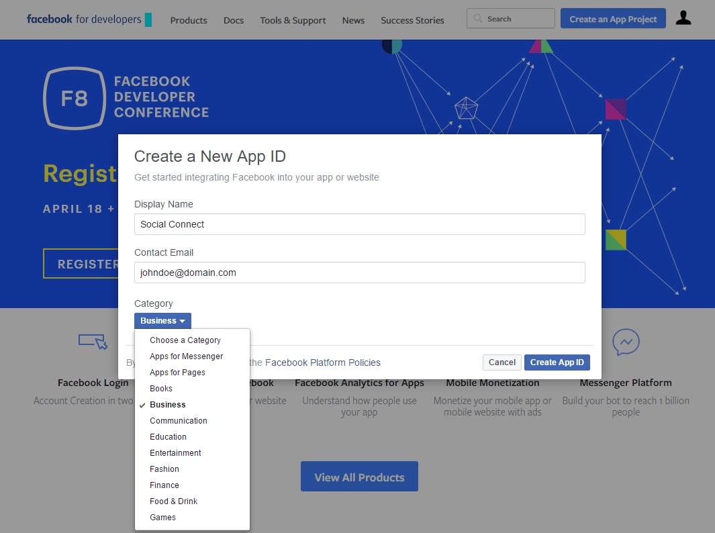
Task: Open Success Stories page
Action: [412, 21]
